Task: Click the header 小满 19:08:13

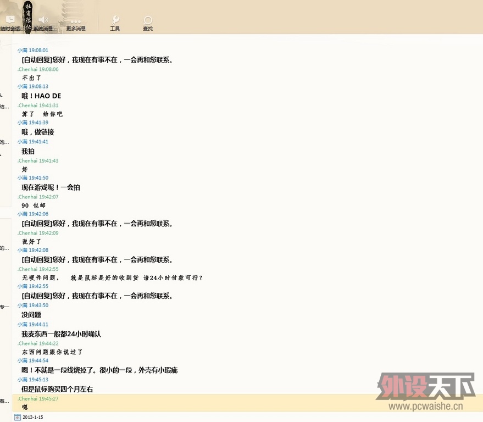Action: point(33,87)
